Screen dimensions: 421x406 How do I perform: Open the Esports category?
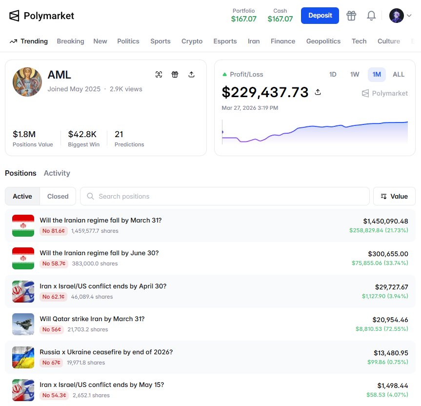[225, 41]
